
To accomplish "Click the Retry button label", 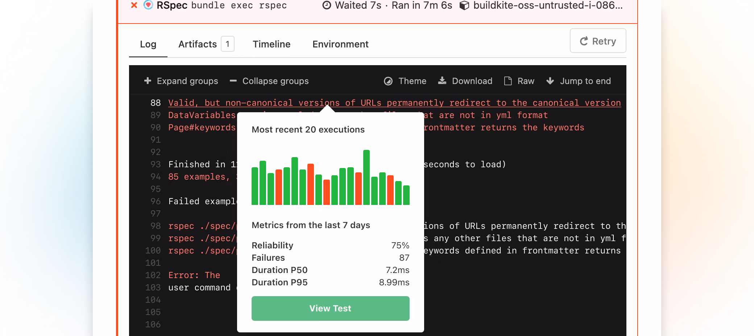I will click(x=604, y=41).
